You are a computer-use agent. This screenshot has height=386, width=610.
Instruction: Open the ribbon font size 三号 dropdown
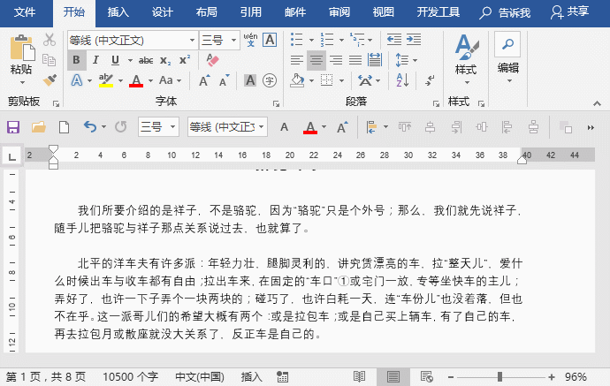coord(232,40)
